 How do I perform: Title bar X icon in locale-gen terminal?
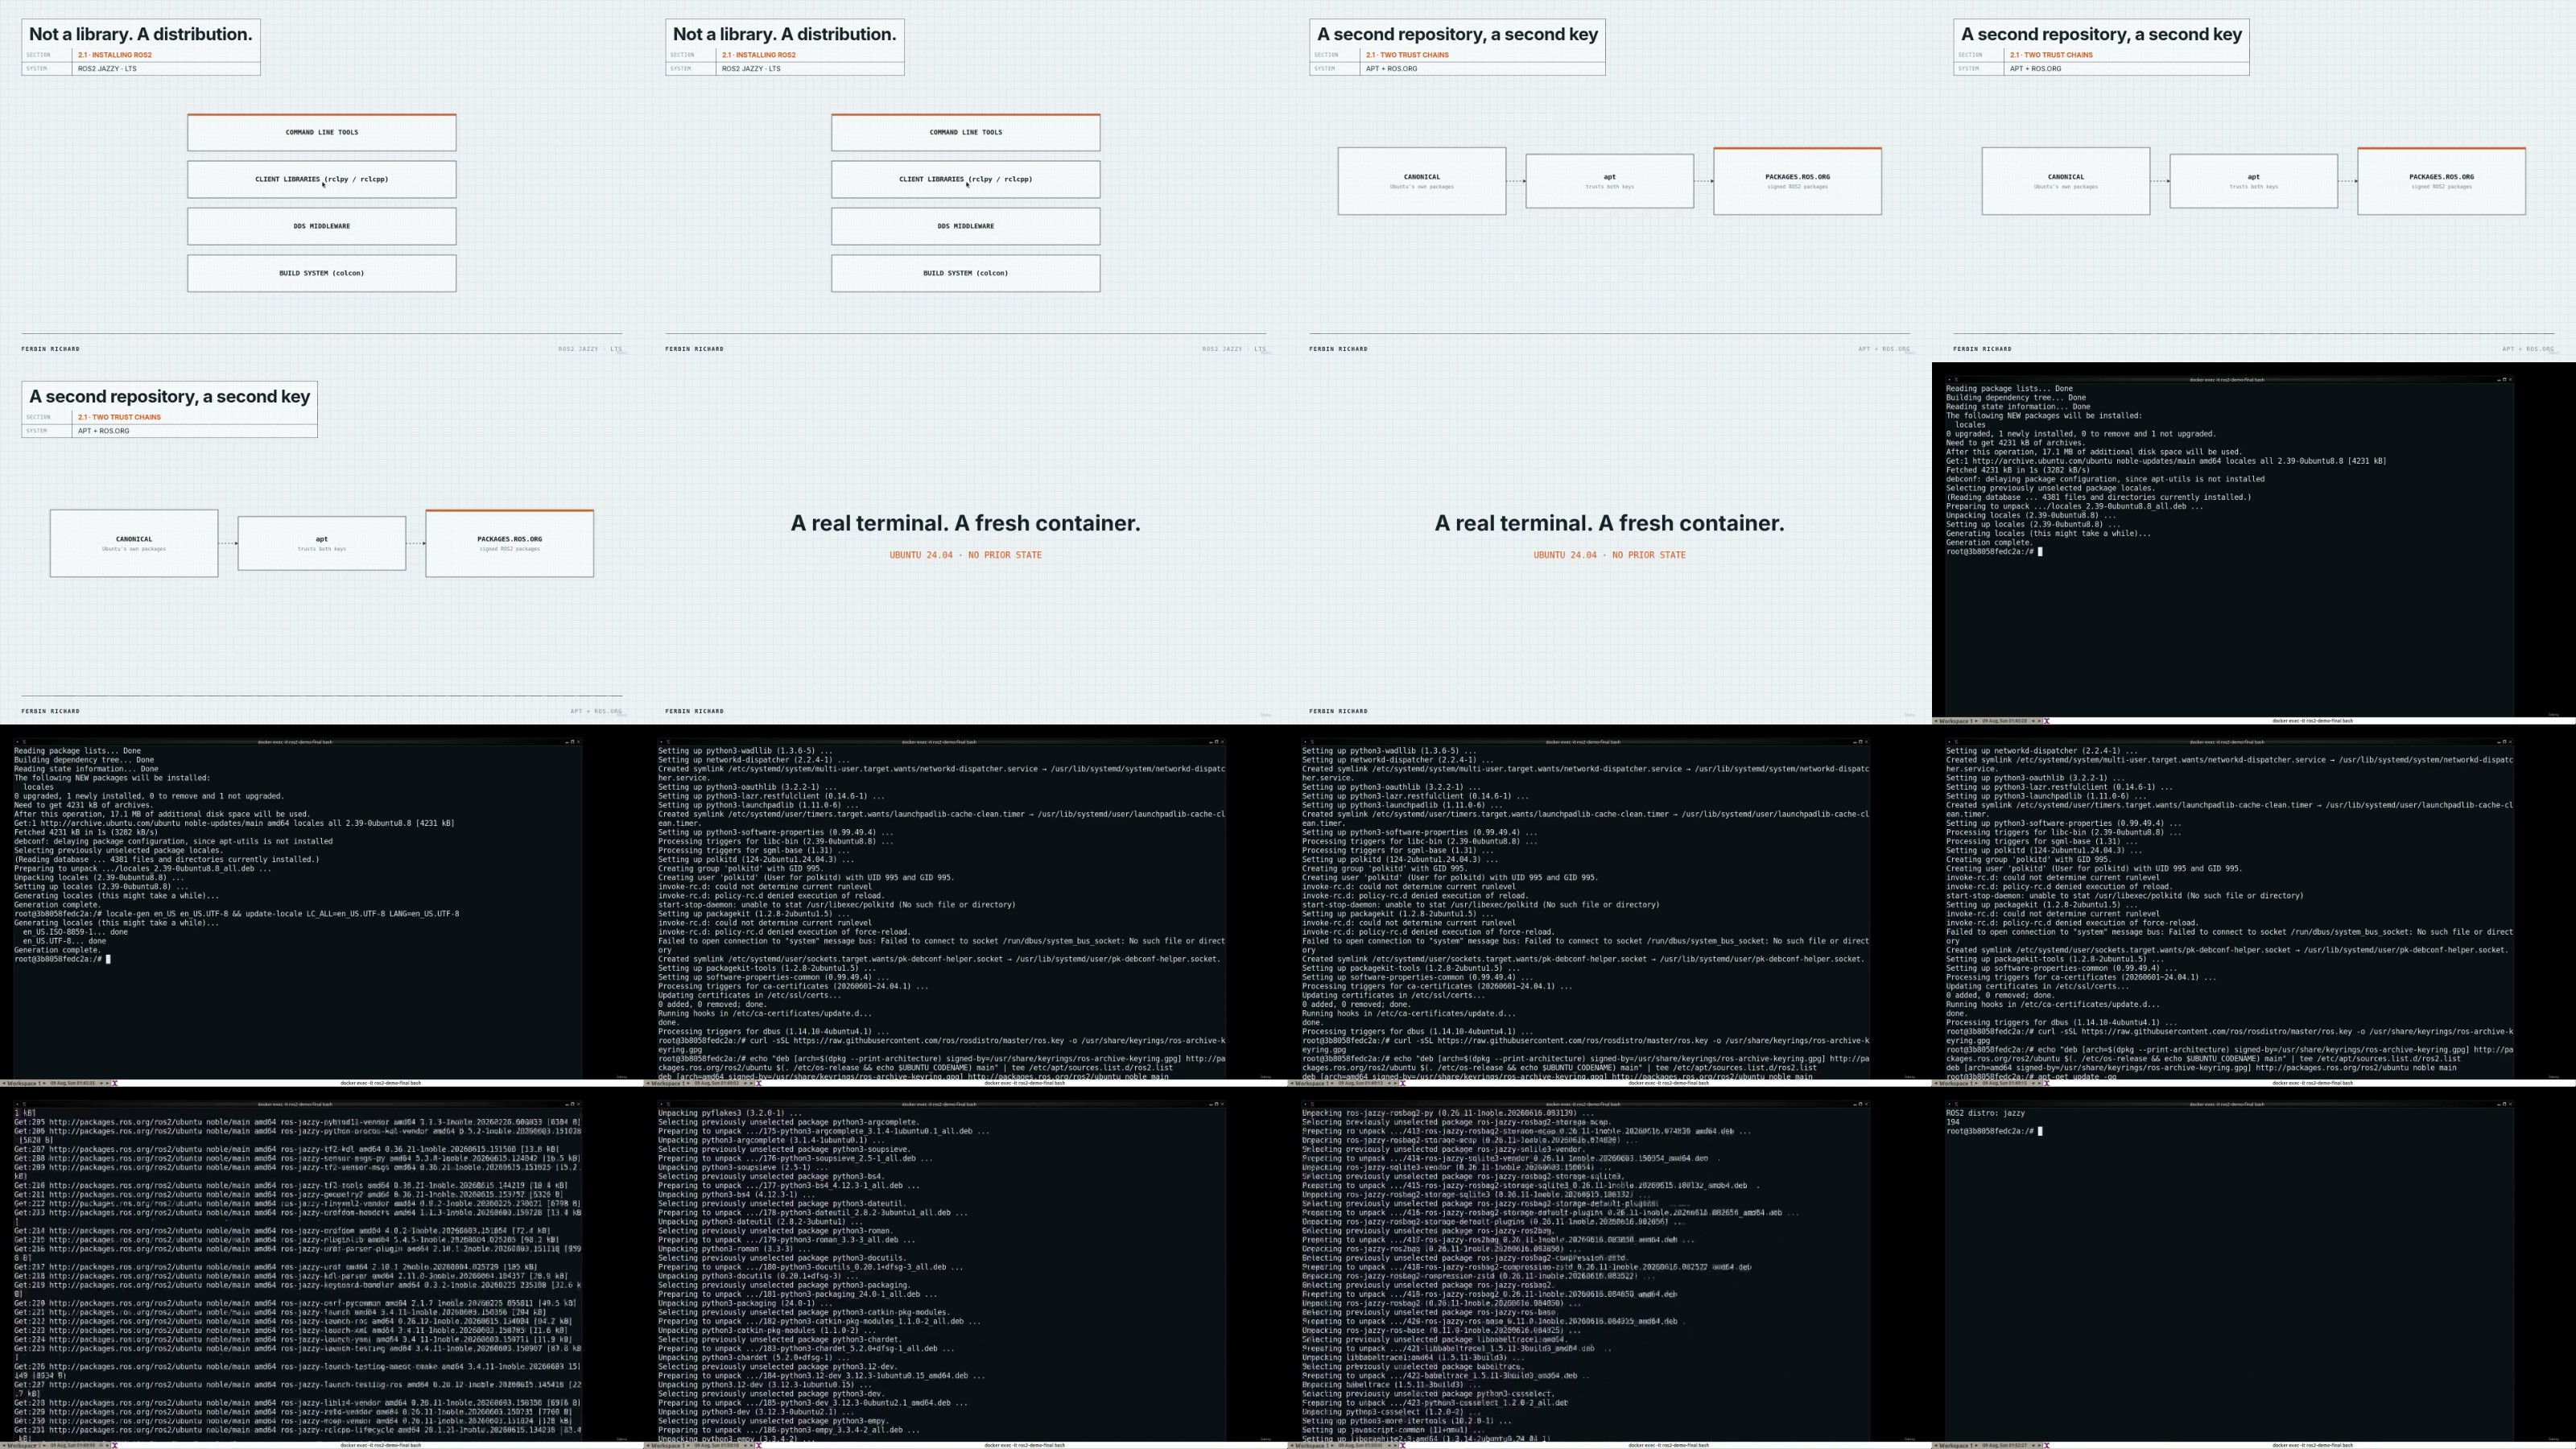tap(24, 742)
